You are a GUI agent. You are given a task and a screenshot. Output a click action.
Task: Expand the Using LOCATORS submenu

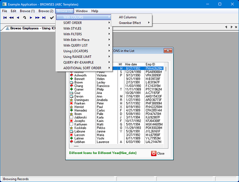pyautogui.click(x=84, y=51)
